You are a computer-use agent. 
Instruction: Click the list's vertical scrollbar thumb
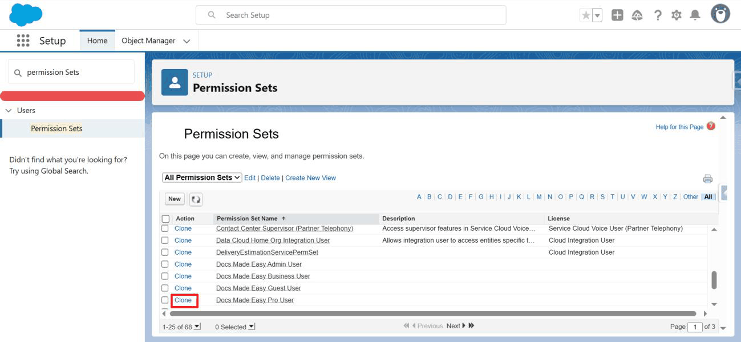tap(714, 280)
